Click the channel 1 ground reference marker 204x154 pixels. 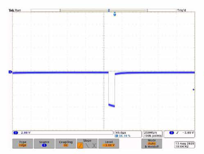tap(10, 72)
